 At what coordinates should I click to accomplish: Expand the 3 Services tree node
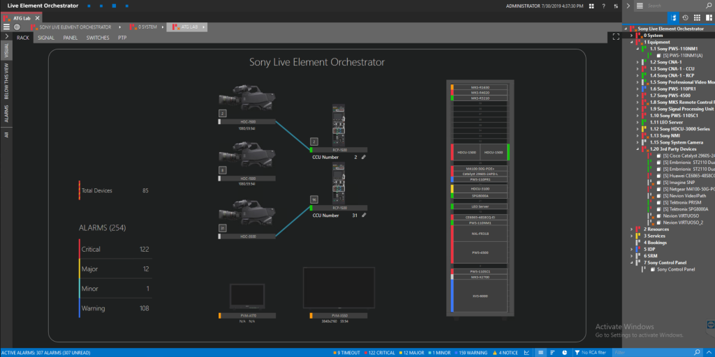point(631,236)
